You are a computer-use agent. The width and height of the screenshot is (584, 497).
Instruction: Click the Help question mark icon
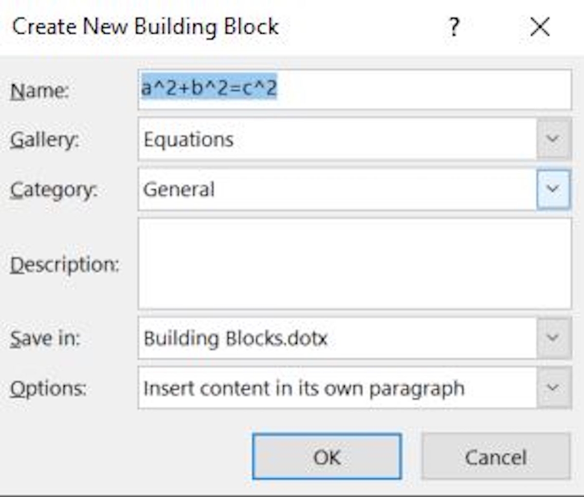click(x=455, y=27)
